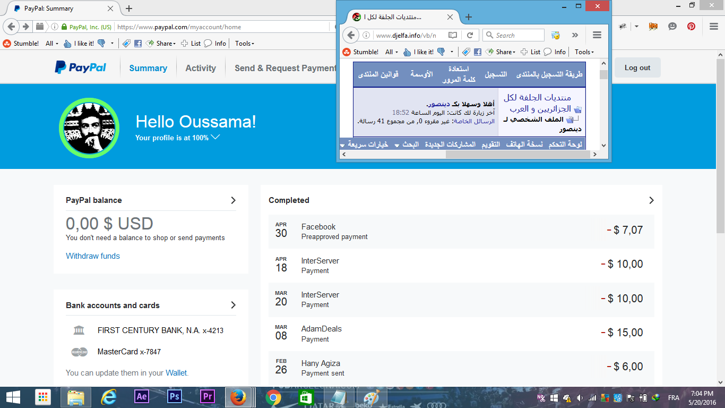The image size is (725, 408).
Task: Click the Log out button
Action: click(637, 67)
